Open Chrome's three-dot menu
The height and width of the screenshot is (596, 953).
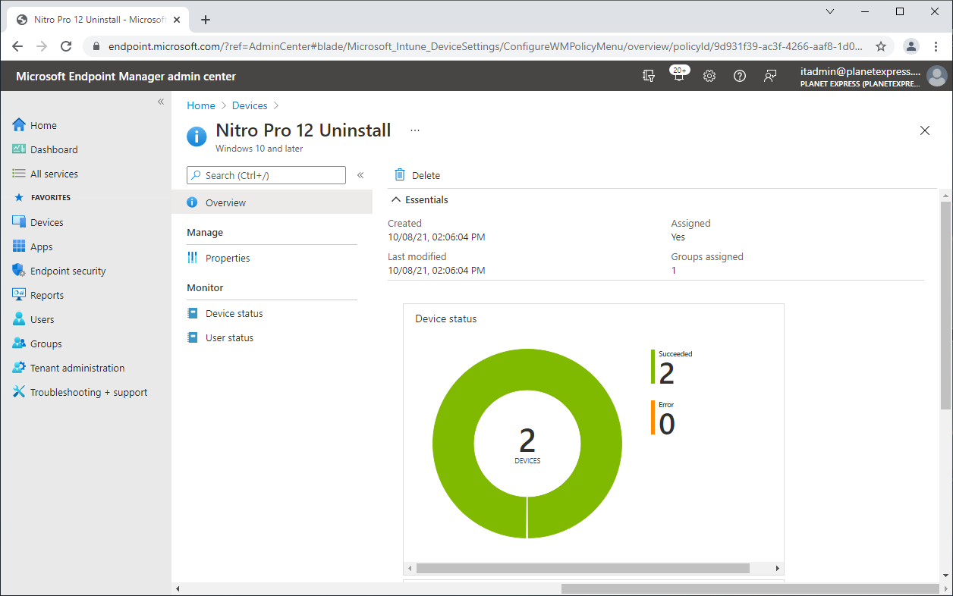coord(936,46)
